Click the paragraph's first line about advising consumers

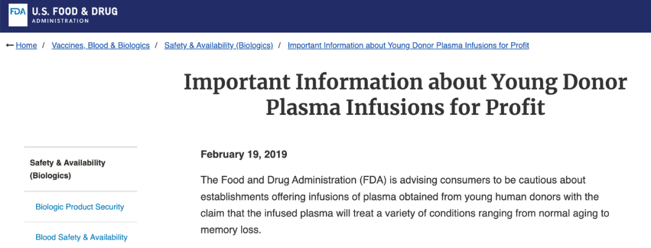coord(393,181)
